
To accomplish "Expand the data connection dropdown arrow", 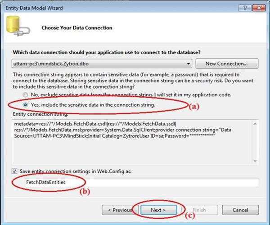I will pos(189,63).
